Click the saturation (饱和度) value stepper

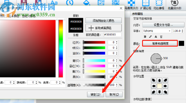tap(36, 82)
